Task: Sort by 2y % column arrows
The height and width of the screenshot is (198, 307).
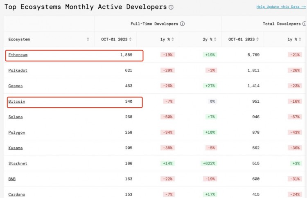Action: (x=215, y=39)
